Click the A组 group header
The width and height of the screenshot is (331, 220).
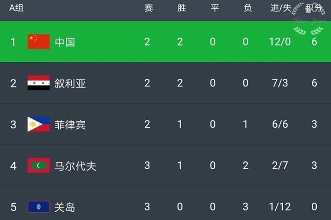tap(17, 8)
